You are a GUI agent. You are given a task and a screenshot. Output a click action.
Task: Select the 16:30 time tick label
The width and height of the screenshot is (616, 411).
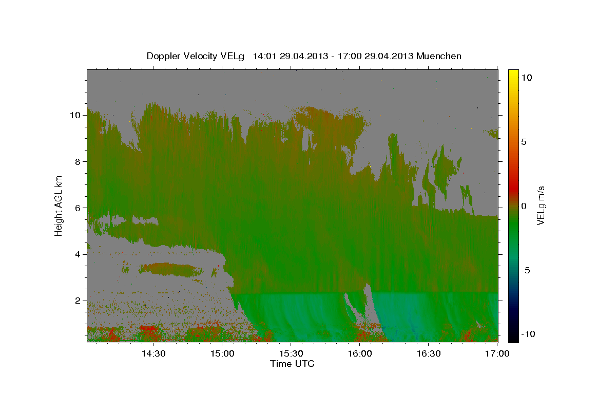click(x=428, y=354)
